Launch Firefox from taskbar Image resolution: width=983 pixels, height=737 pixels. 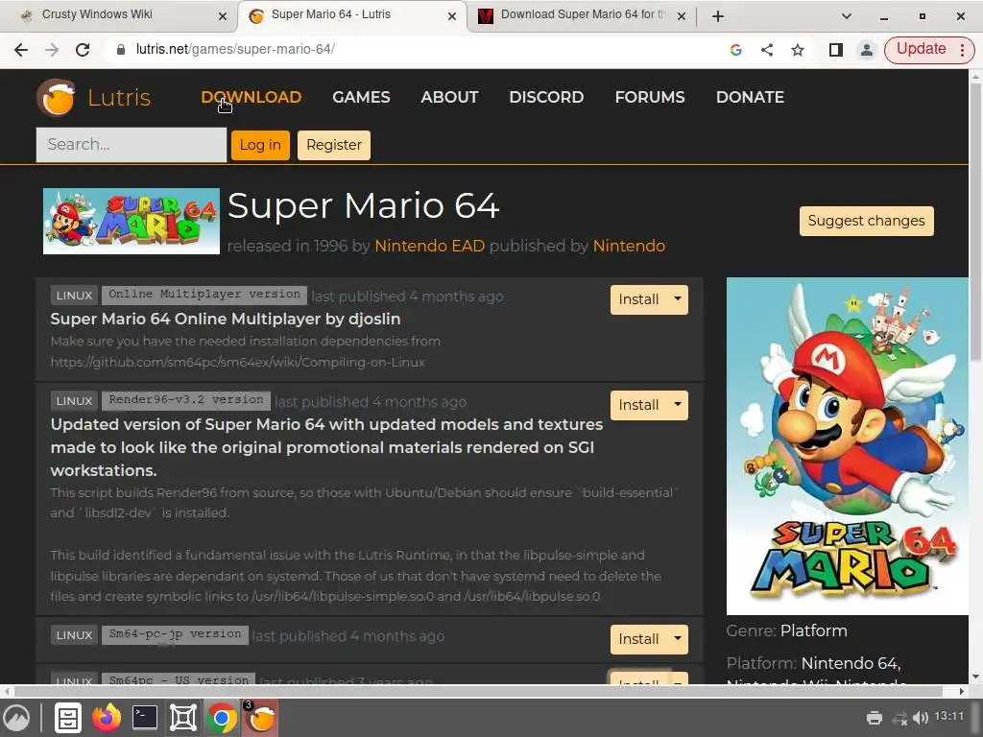point(107,718)
